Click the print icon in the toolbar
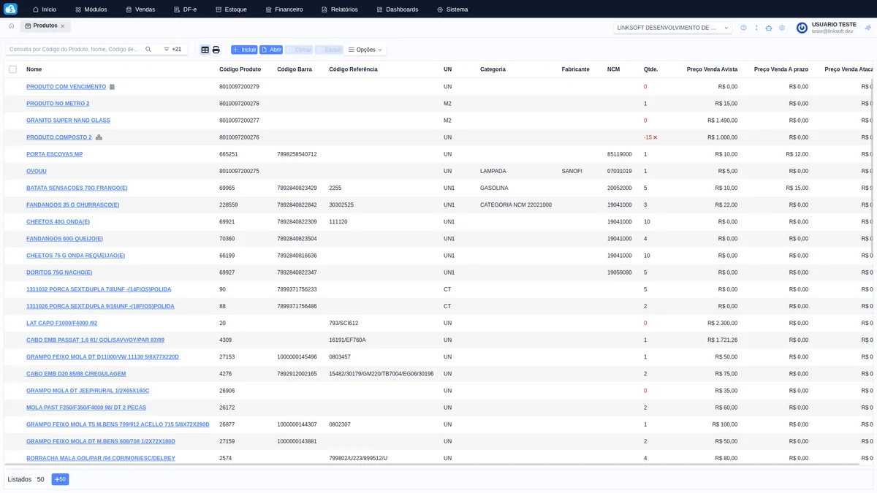Image resolution: width=877 pixels, height=493 pixels. coord(216,50)
